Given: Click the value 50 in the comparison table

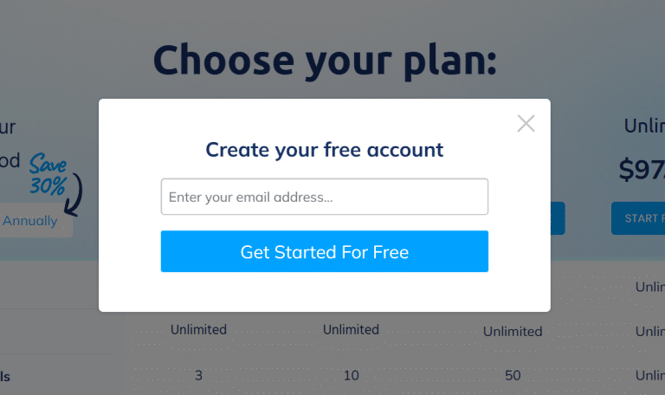Looking at the screenshot, I should pyautogui.click(x=513, y=375).
